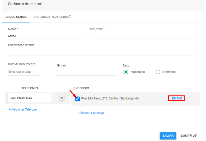Focus the Nome field containing carlos
The width and height of the screenshot is (206, 141).
click(x=45, y=36)
